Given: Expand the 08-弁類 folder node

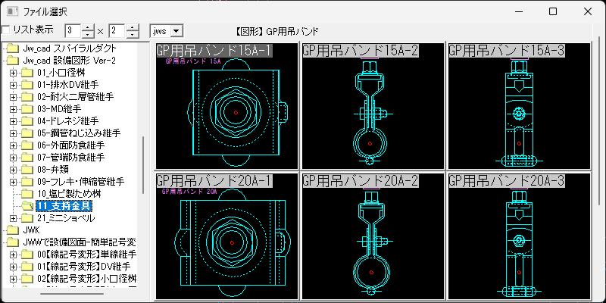Looking at the screenshot, I should [x=13, y=170].
